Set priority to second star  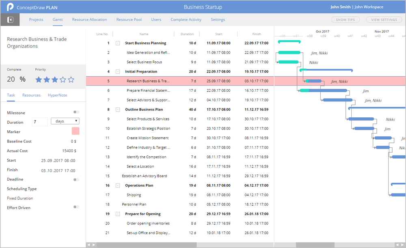pos(47,80)
